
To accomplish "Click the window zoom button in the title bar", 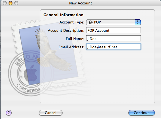I will click(16, 3).
